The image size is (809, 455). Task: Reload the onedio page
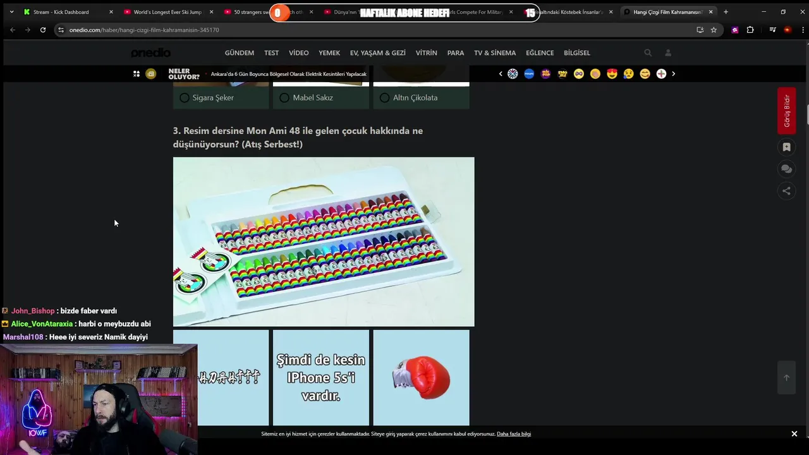(x=43, y=30)
